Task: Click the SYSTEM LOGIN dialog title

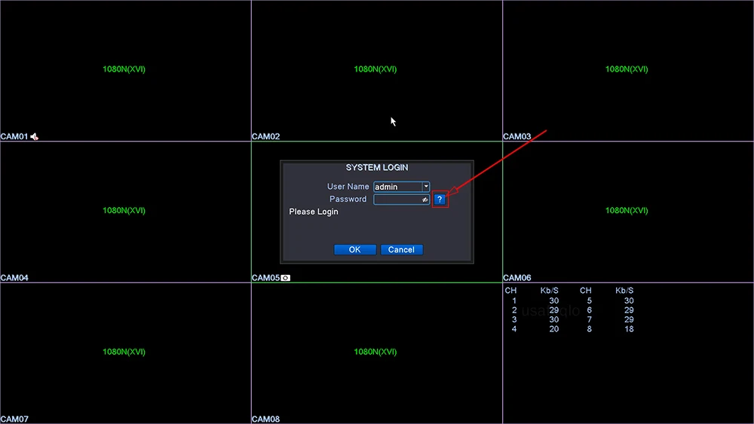Action: [x=377, y=168]
